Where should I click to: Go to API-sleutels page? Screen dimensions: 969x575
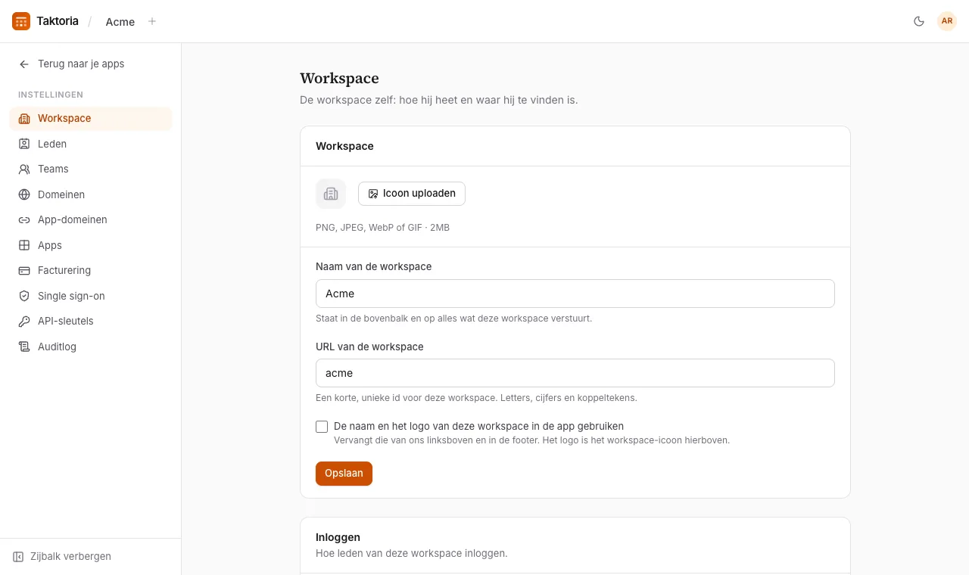click(x=91, y=322)
